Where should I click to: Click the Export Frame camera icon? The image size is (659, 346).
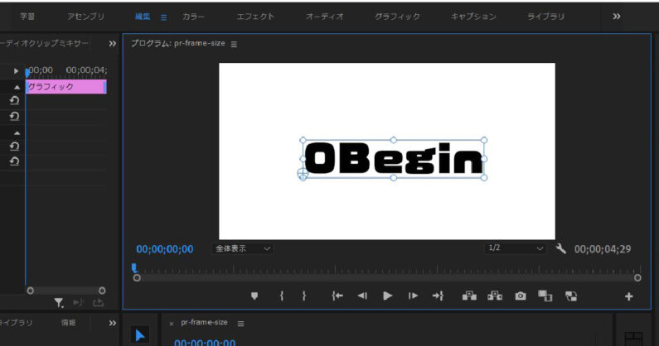(520, 296)
